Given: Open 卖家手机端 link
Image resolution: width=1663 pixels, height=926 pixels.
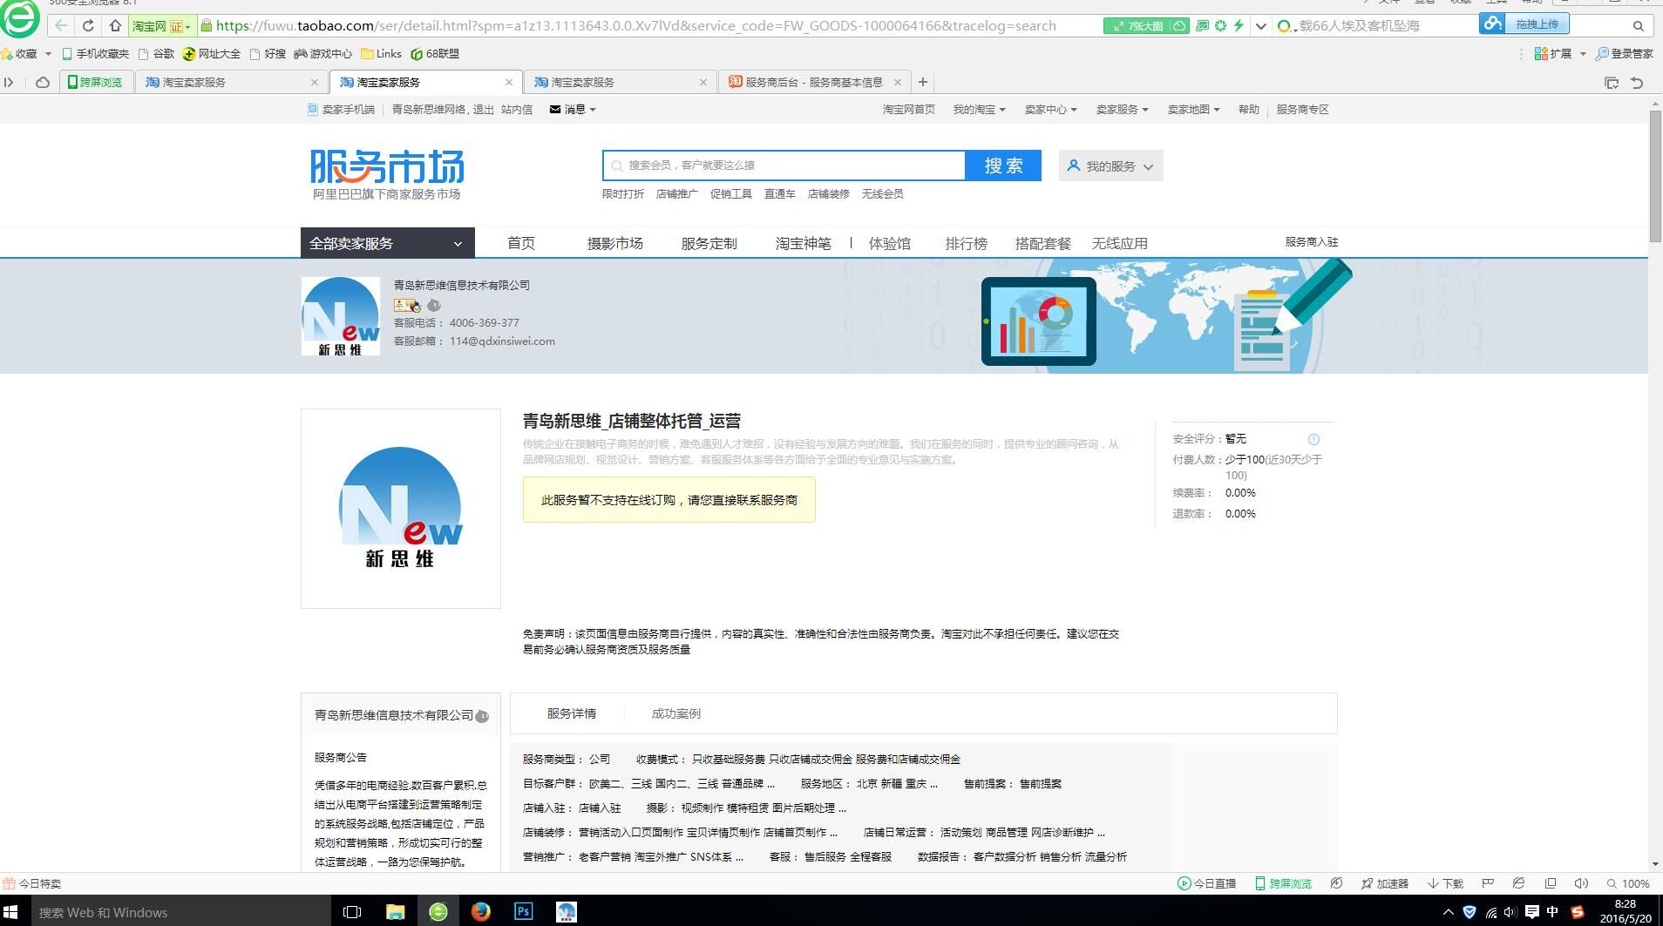Looking at the screenshot, I should (x=341, y=109).
